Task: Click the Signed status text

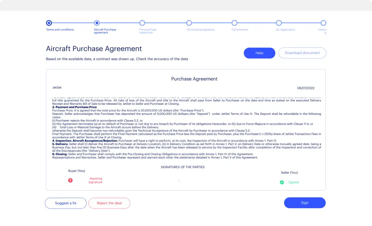Action: pos(294,182)
